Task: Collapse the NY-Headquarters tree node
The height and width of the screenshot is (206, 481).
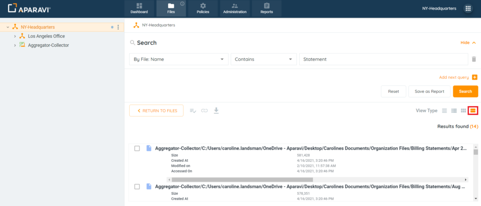Action: point(8,27)
